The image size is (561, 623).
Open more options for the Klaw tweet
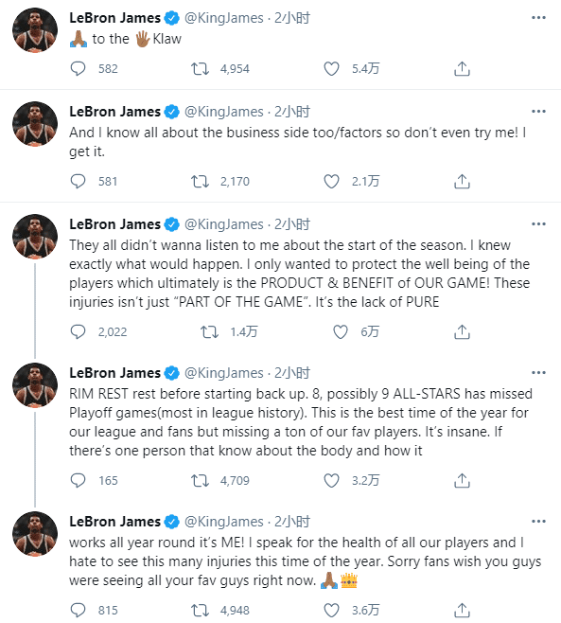538,18
